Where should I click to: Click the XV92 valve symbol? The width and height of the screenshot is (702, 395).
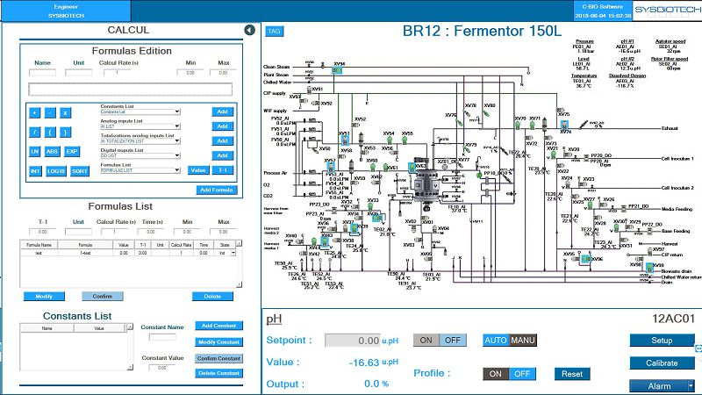[316, 104]
